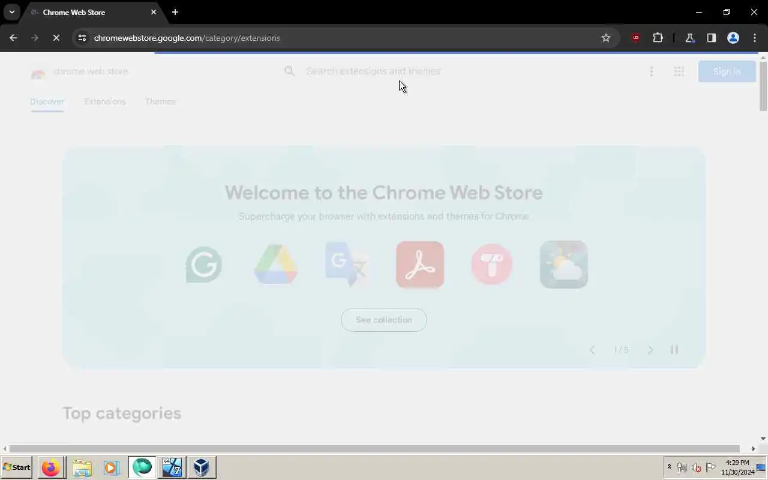Screen dimensions: 768x480
Task: Show hidden system tray icons
Action: (669, 467)
